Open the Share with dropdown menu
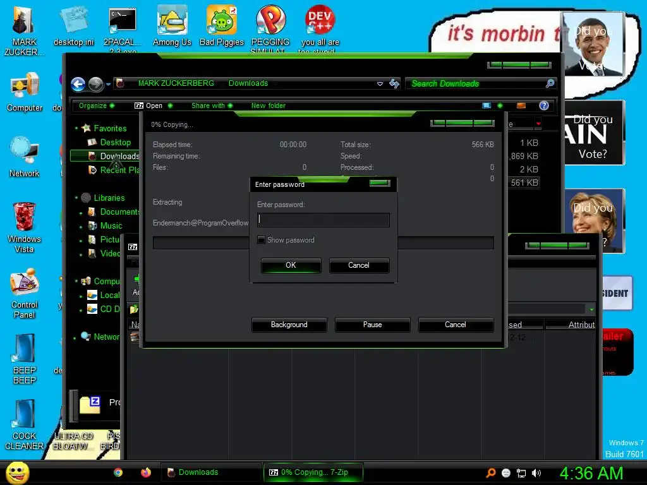The image size is (647, 485). (212, 105)
